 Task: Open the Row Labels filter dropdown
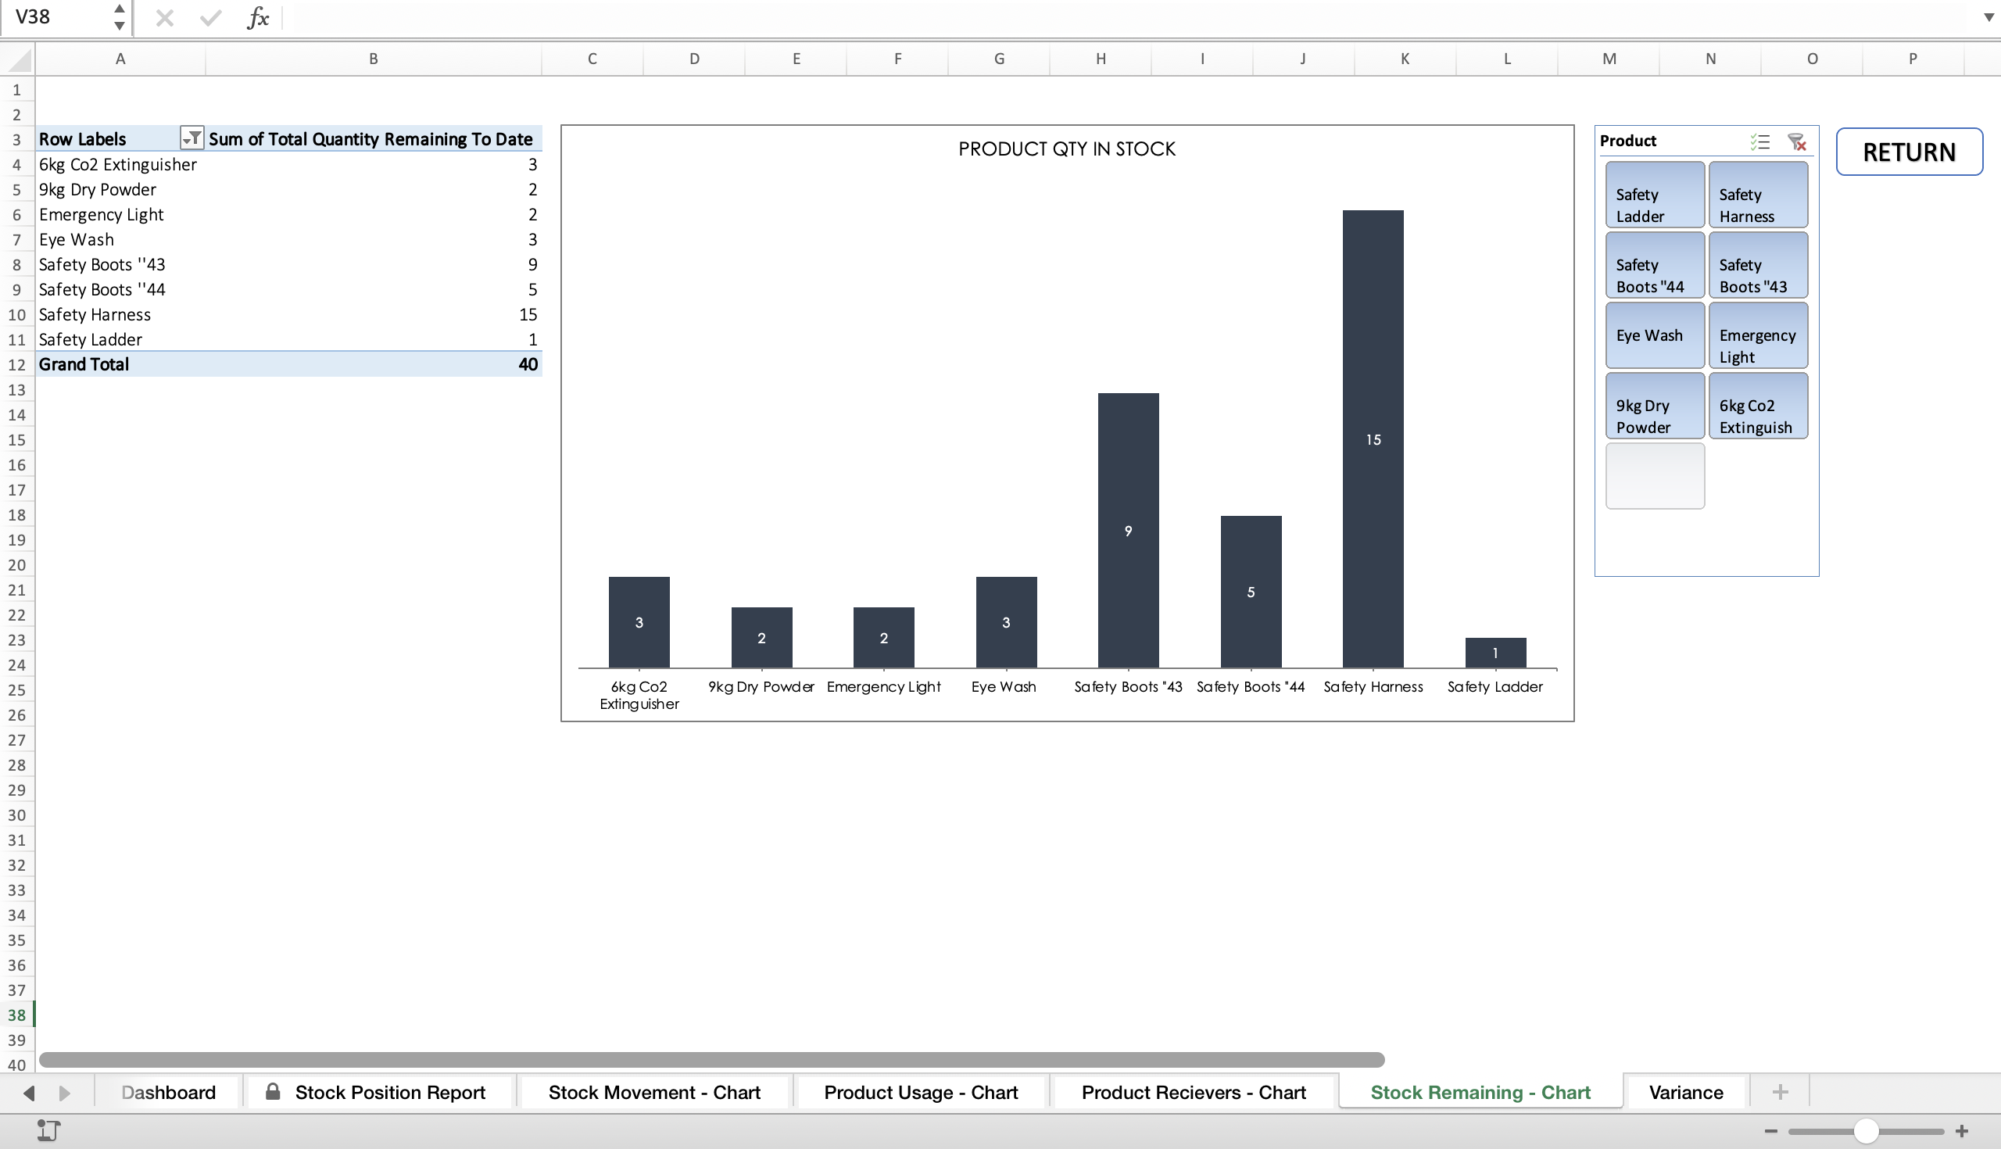click(x=191, y=138)
